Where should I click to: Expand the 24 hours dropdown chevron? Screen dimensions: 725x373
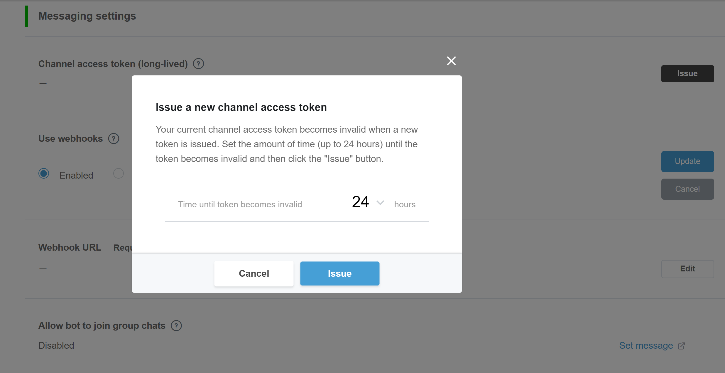coord(380,203)
